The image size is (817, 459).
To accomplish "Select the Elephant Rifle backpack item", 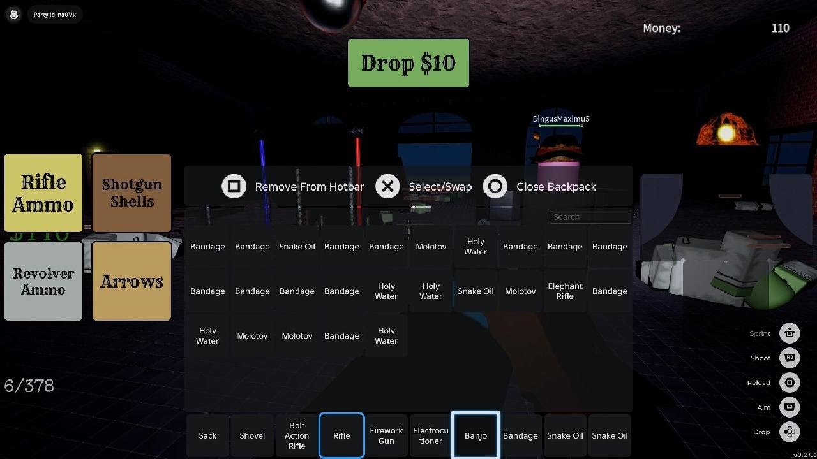I will (565, 291).
